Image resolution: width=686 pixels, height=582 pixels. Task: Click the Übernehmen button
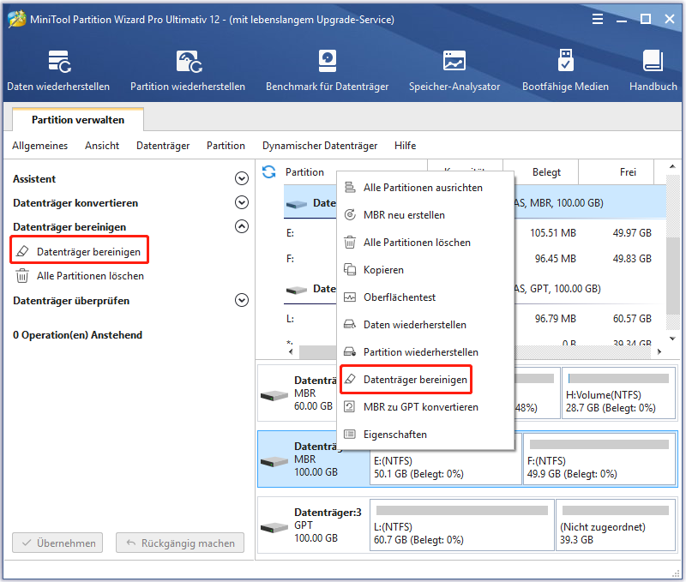[x=57, y=543]
